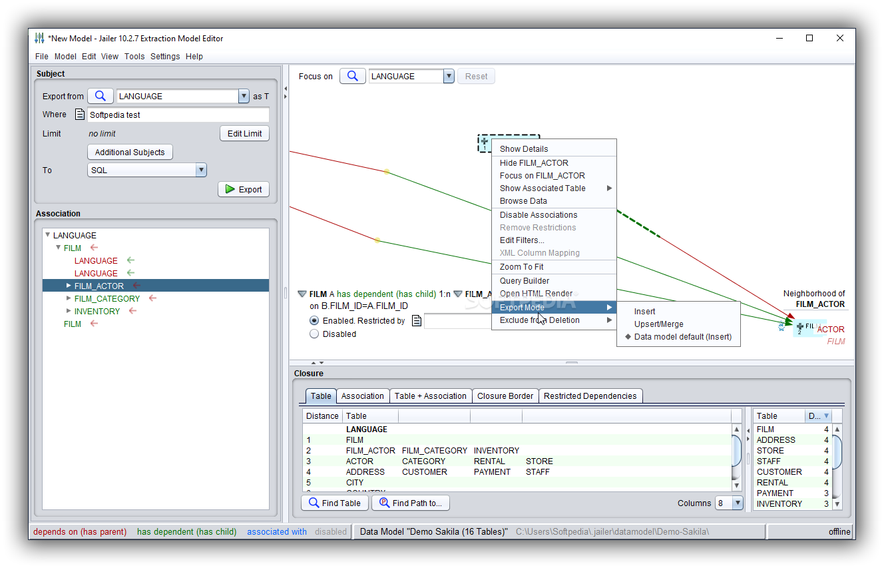Click the lower yellow dot on the green association line

click(377, 240)
